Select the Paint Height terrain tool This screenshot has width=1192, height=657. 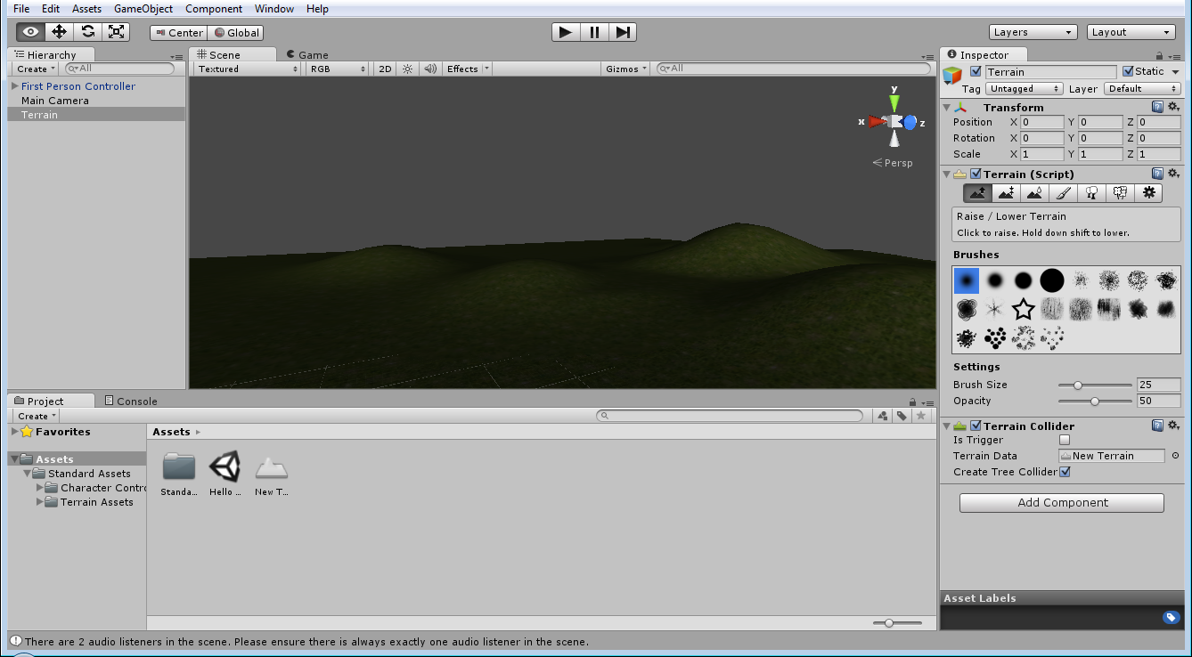1006,192
